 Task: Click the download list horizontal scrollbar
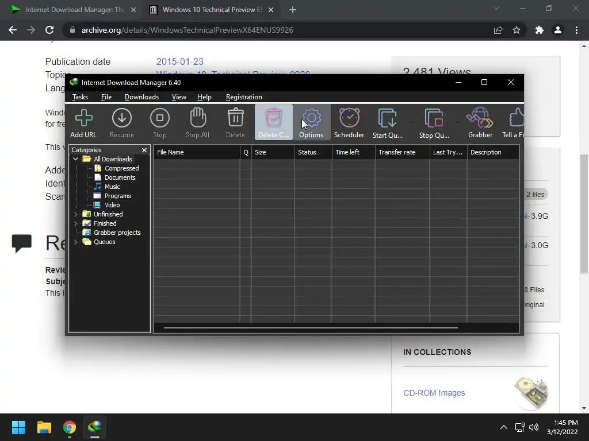(x=311, y=328)
